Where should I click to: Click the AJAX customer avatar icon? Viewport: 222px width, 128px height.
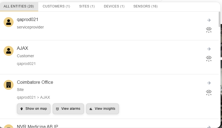click(x=9, y=51)
